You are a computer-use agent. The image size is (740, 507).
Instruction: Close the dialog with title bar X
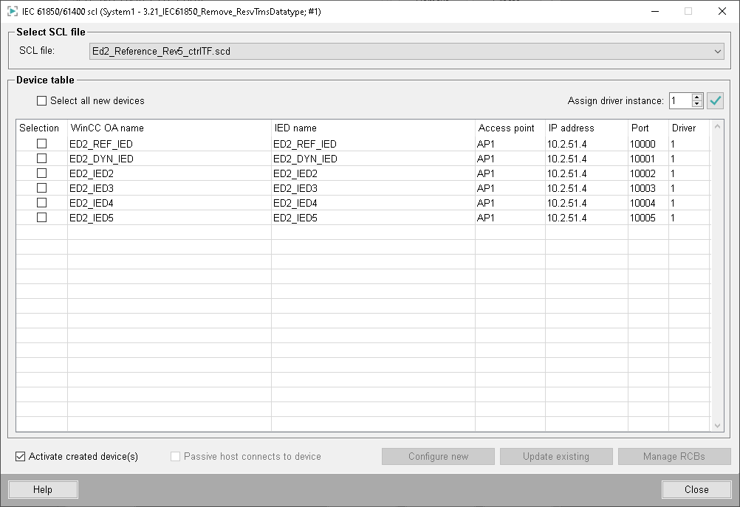coord(722,12)
